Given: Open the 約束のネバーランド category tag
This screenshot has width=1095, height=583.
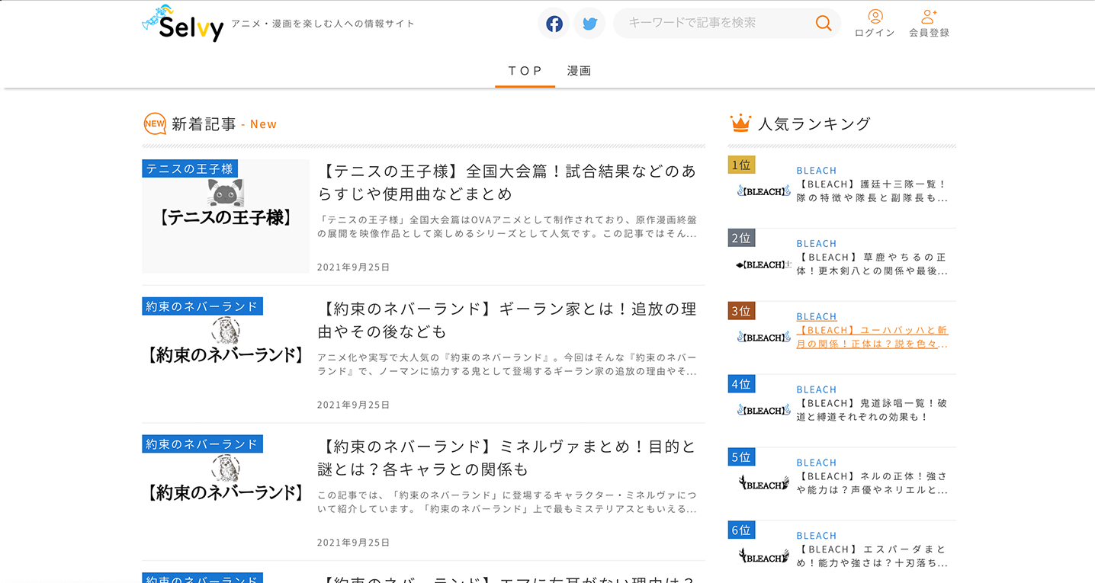Looking at the screenshot, I should click(201, 306).
